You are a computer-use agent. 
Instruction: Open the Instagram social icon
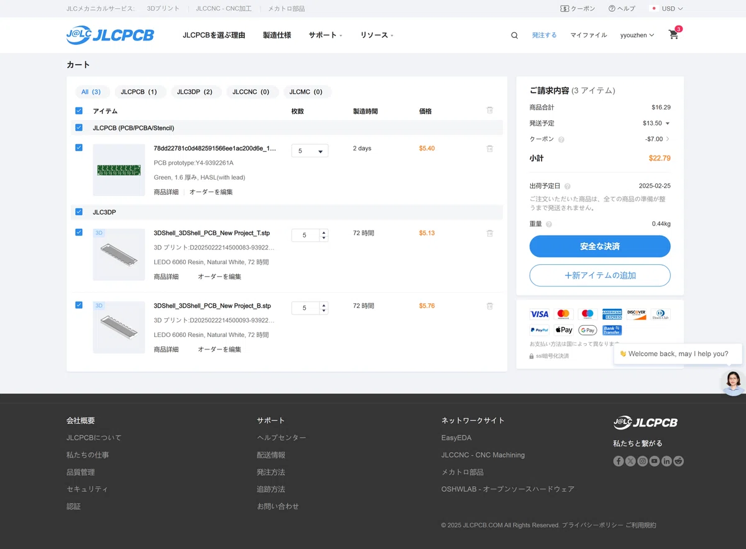(643, 461)
